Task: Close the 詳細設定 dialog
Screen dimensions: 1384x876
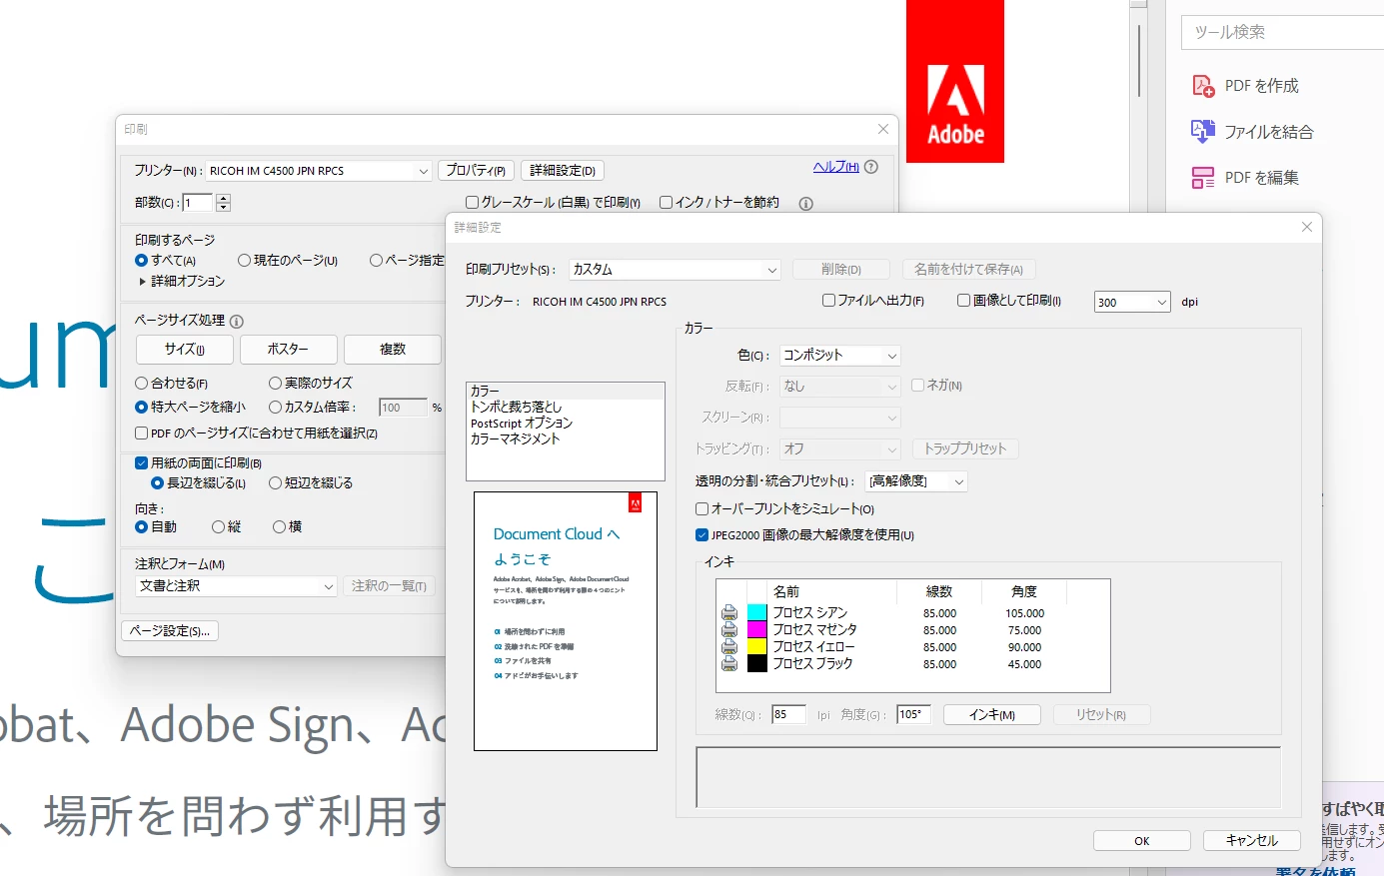Action: 1306,227
